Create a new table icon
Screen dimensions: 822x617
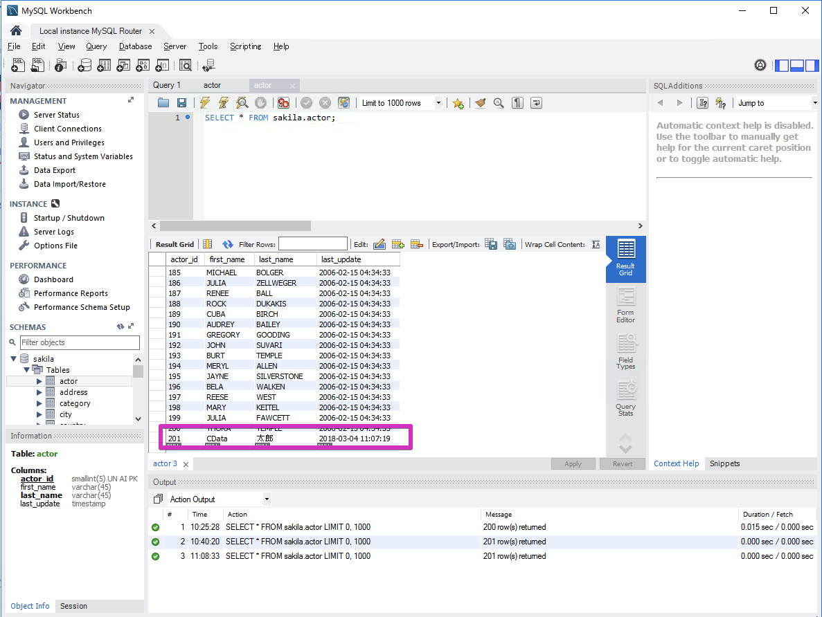(105, 65)
